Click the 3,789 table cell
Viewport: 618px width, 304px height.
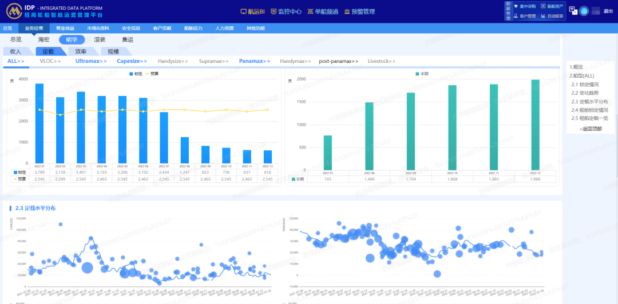click(x=39, y=173)
